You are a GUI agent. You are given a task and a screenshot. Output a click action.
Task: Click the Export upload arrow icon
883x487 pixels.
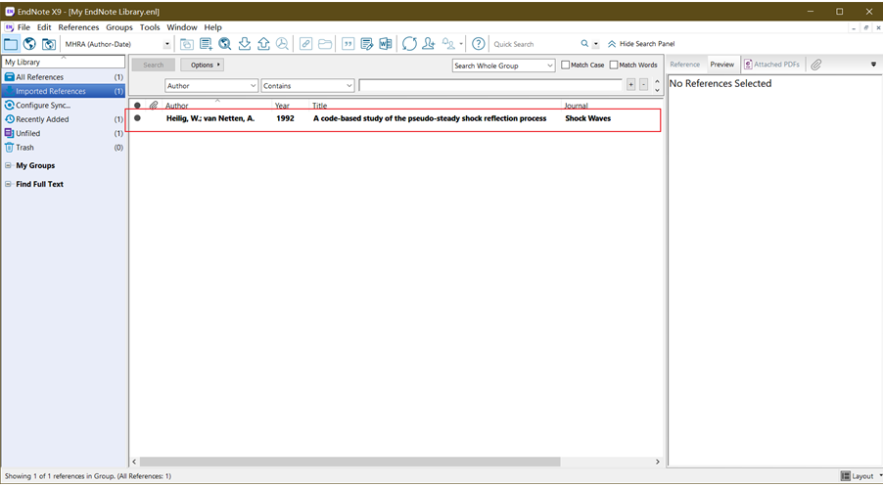(x=263, y=44)
